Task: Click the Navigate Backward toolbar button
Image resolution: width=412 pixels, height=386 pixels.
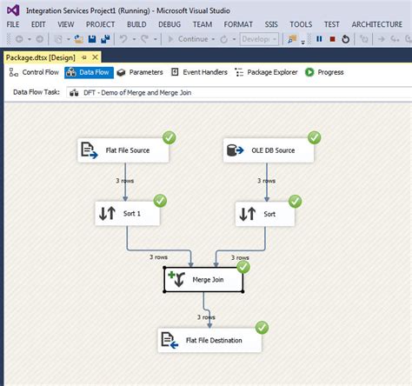Action: pyautogui.click(x=19, y=39)
